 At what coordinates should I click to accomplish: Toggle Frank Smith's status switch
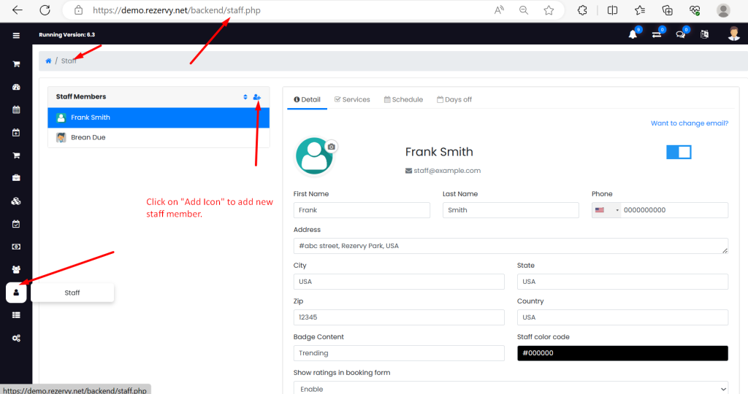point(679,152)
